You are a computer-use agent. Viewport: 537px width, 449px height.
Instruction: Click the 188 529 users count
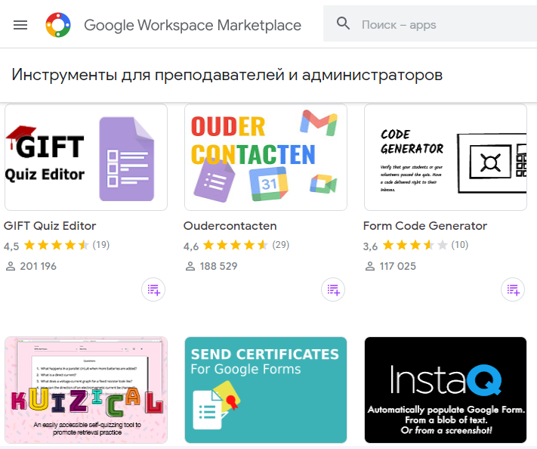218,266
